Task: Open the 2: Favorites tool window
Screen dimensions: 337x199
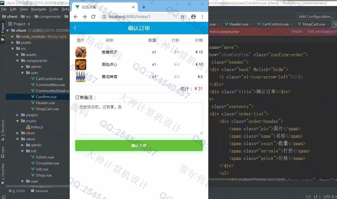Action: (3, 174)
